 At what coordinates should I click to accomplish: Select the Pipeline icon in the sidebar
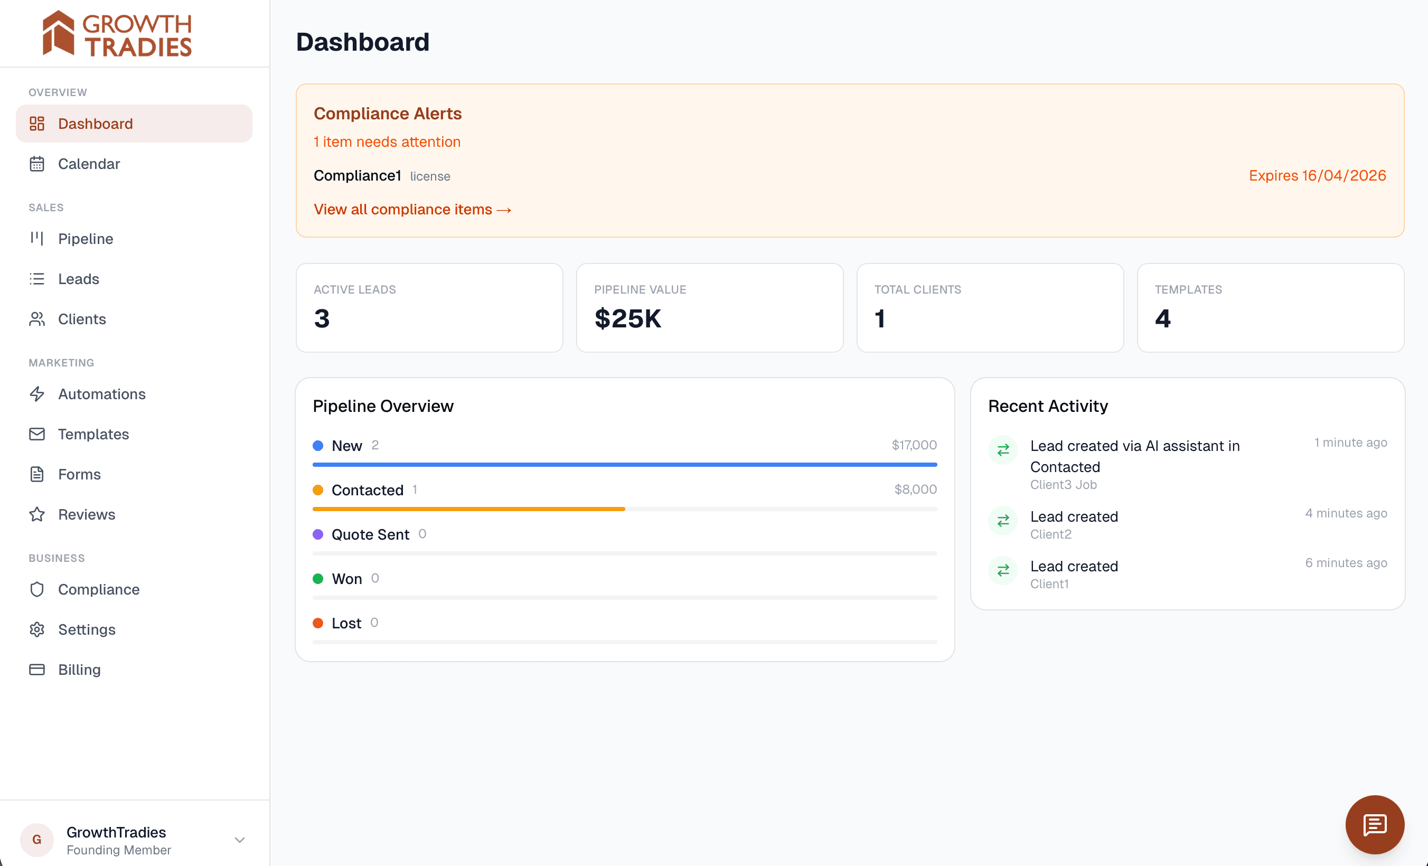click(37, 238)
